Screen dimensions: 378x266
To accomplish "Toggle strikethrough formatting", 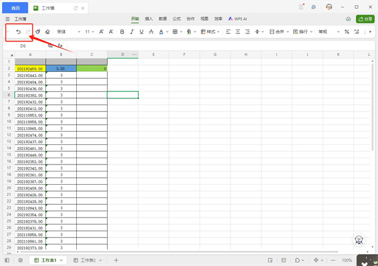I will coord(151,32).
